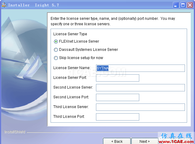Click the 'Second License Server:' label
Image resolution: width=195 pixels, height=144 pixels.
click(x=73, y=87)
